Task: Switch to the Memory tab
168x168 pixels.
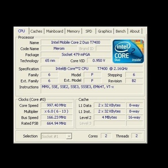Action: click(x=73, y=31)
